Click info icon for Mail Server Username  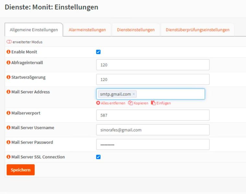tap(9, 128)
